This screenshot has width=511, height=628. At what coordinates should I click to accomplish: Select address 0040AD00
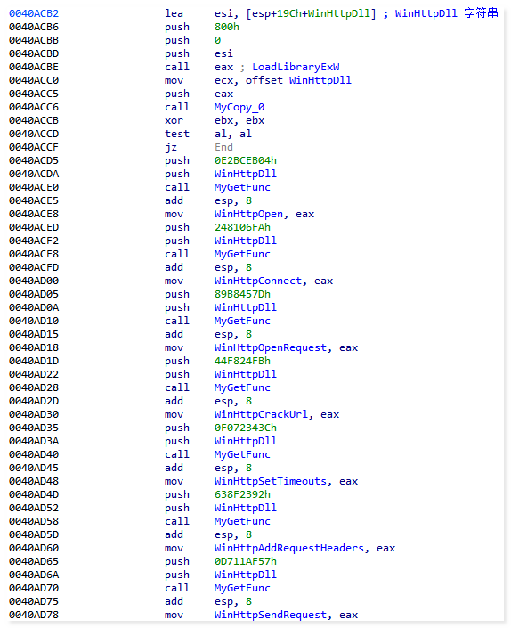pyautogui.click(x=34, y=281)
